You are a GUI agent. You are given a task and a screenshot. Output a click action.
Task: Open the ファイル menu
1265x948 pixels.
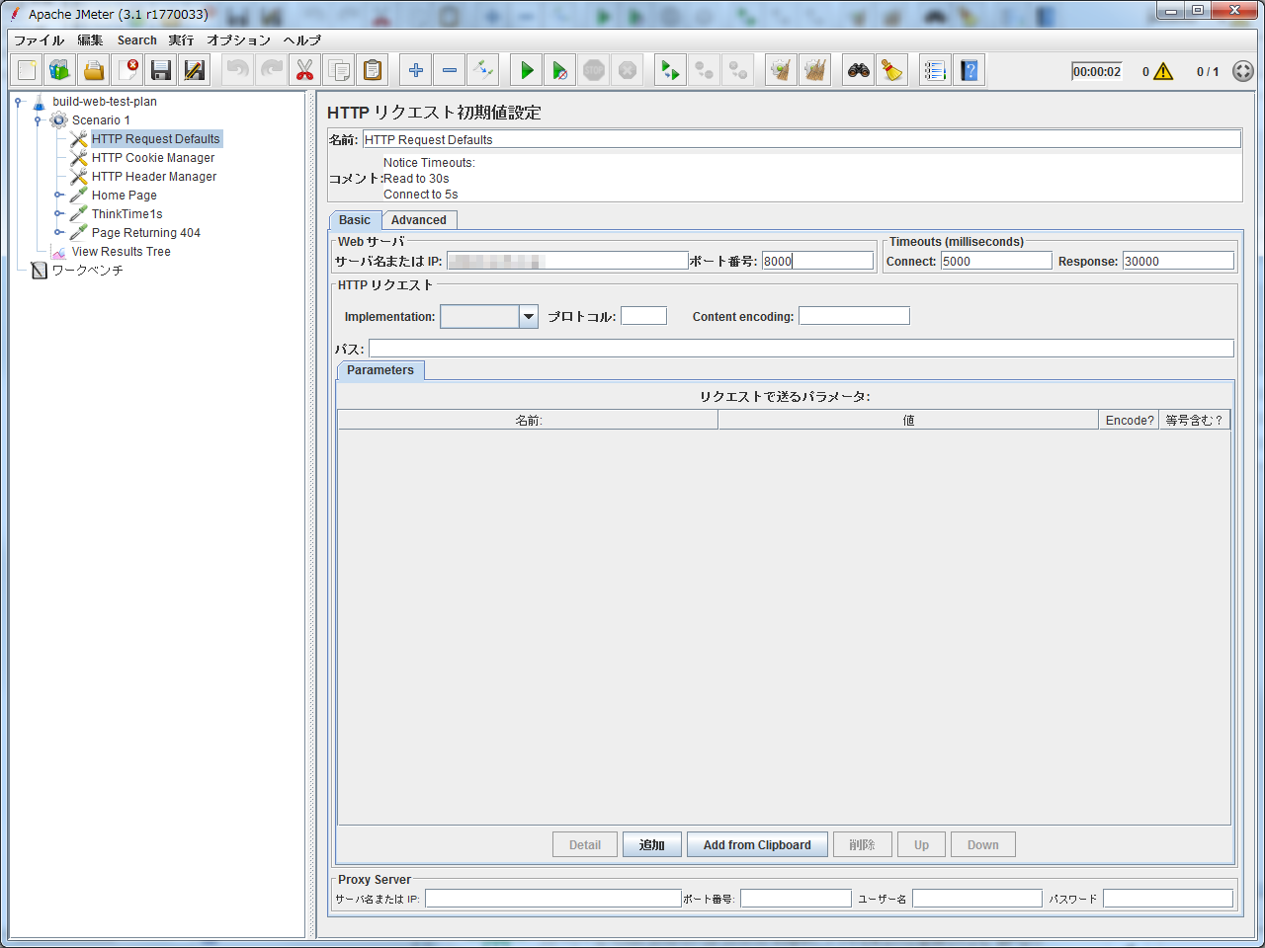point(40,40)
